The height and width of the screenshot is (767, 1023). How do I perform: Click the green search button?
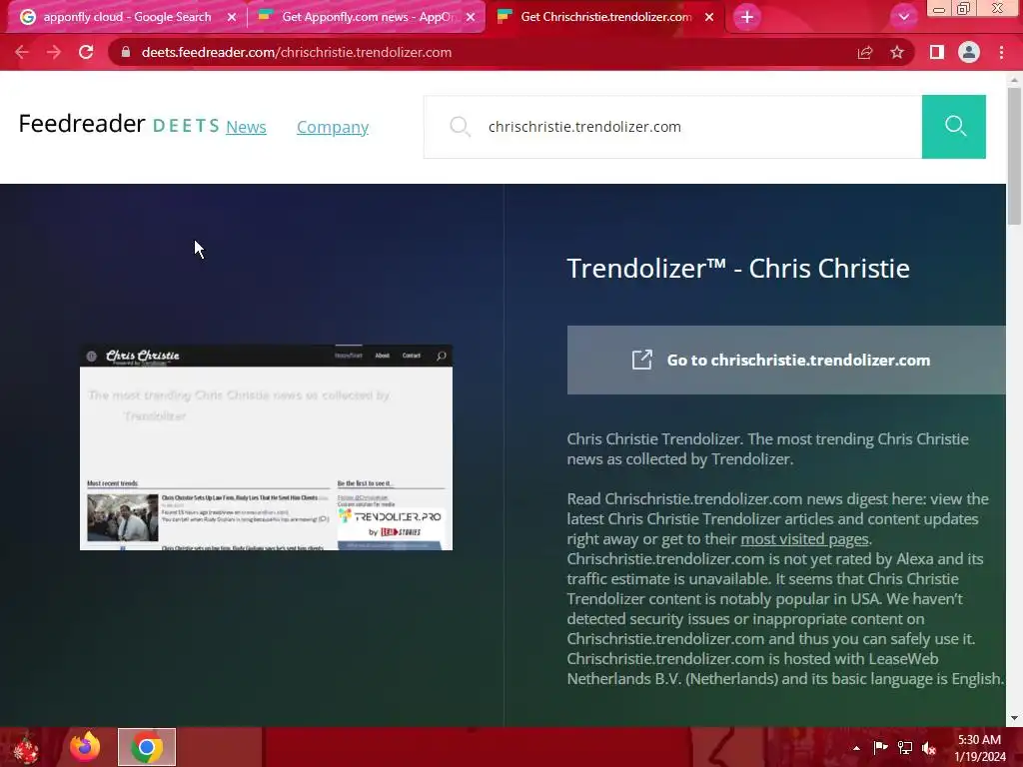point(954,127)
